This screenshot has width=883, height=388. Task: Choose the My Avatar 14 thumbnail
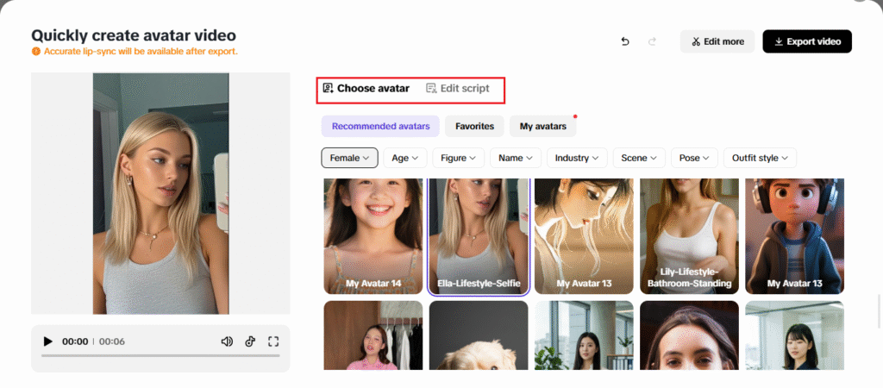373,236
